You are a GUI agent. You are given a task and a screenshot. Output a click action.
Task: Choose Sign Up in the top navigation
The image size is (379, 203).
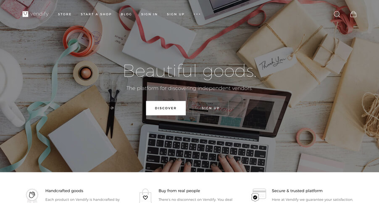176,14
